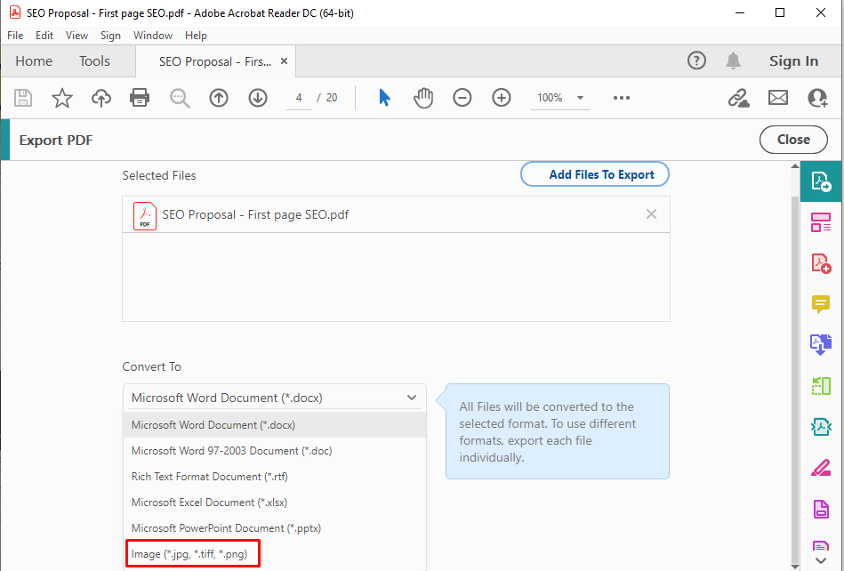Open the Edit menu
Image resolution: width=844 pixels, height=571 pixels.
[44, 36]
